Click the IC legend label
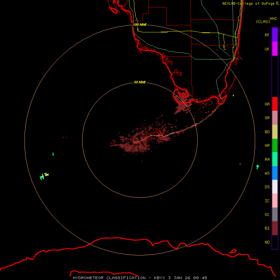280x280 pixels. click(267, 201)
